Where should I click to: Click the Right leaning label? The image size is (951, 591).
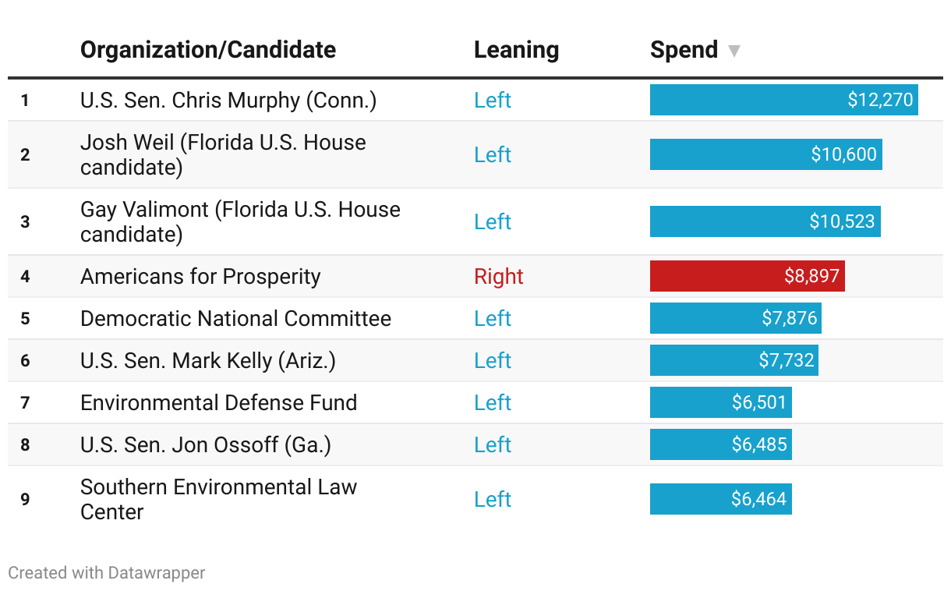point(499,277)
